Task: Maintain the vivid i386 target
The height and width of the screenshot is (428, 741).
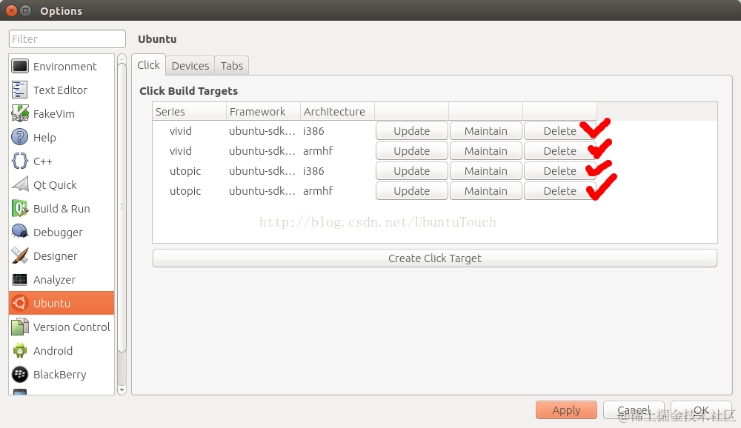Action: pos(486,131)
